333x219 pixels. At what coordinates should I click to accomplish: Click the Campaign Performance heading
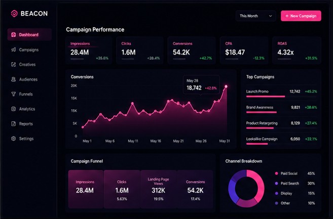[x=95, y=29]
